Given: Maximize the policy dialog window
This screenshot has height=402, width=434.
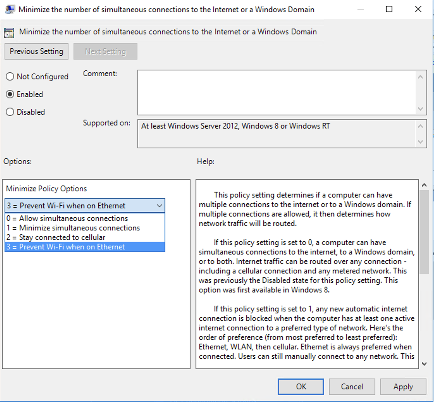Looking at the screenshot, I should (x=389, y=9).
